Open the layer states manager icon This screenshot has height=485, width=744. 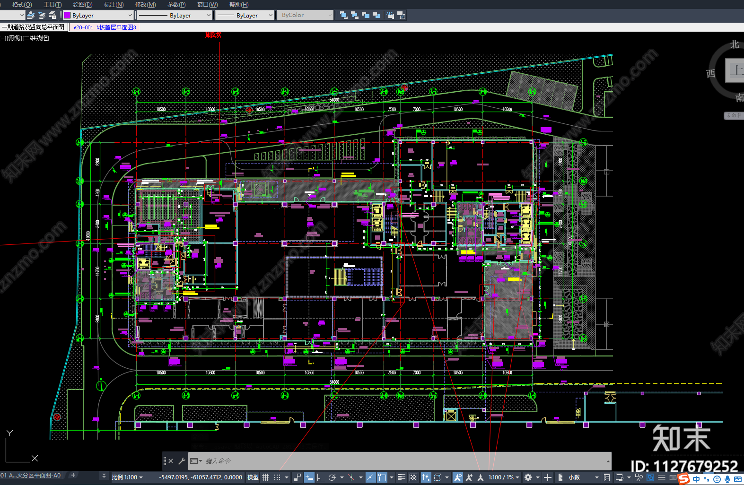tap(53, 15)
